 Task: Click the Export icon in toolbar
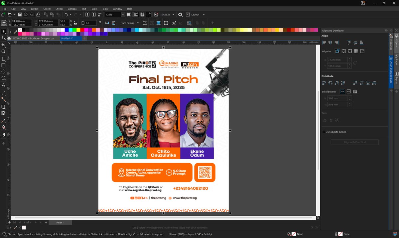point(93,15)
